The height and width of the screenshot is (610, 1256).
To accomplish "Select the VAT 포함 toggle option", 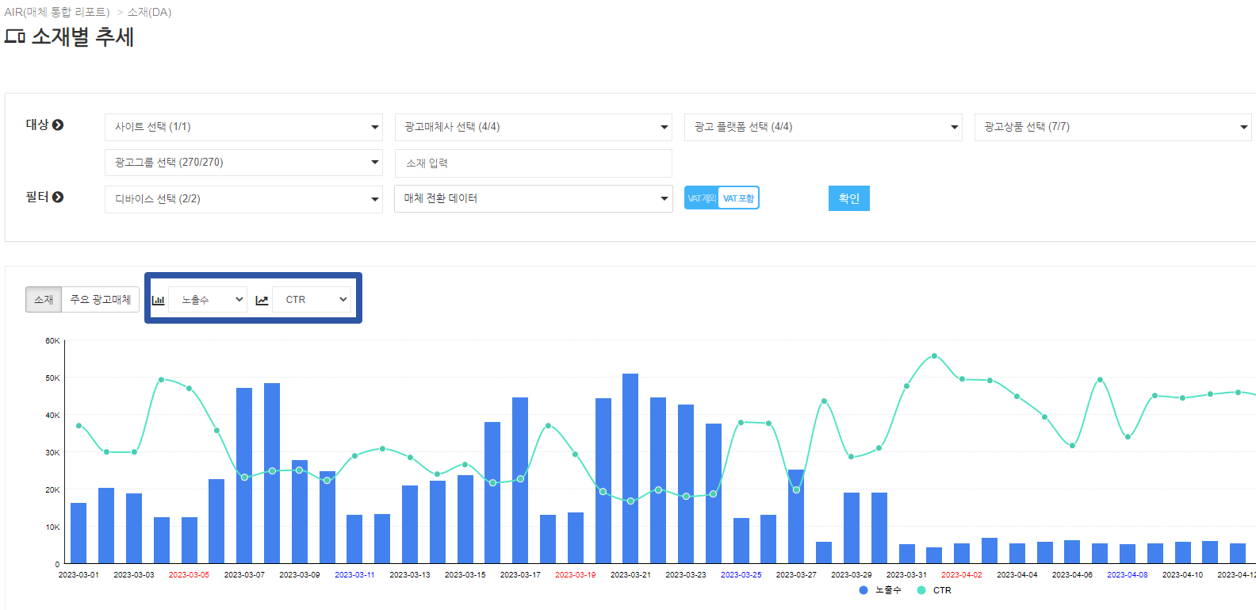I will pyautogui.click(x=738, y=198).
